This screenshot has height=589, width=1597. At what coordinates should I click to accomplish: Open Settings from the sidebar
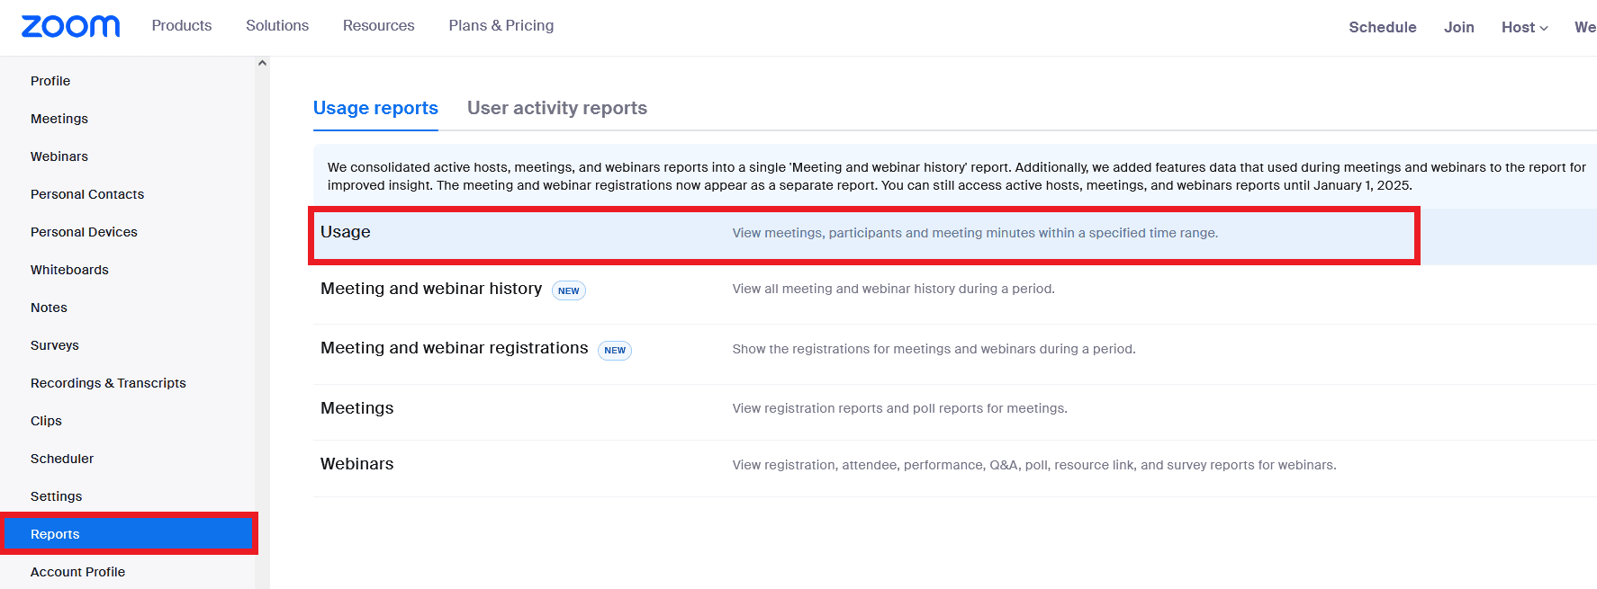(x=56, y=496)
